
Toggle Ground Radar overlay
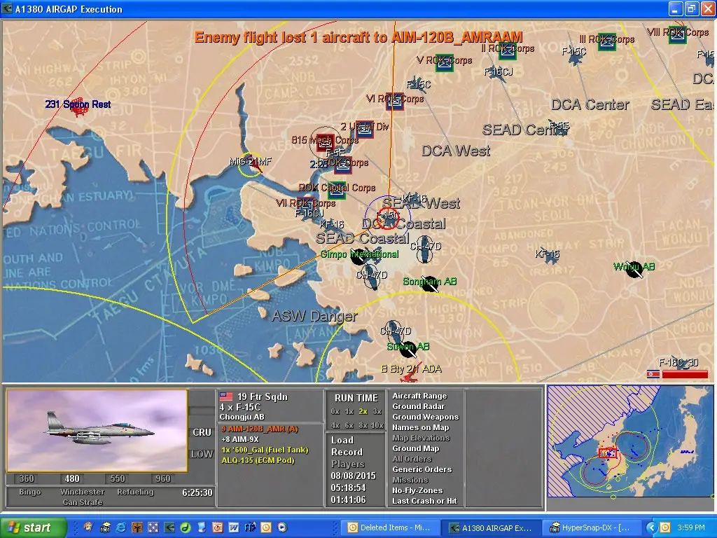click(x=418, y=406)
